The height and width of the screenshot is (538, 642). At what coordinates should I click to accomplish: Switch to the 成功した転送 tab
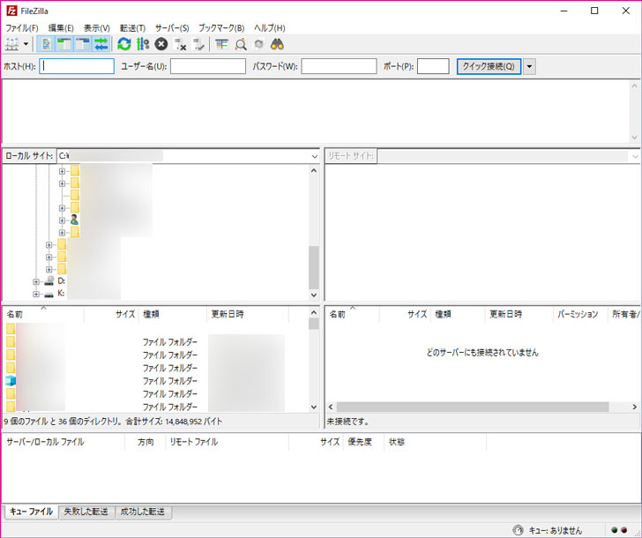pyautogui.click(x=143, y=512)
